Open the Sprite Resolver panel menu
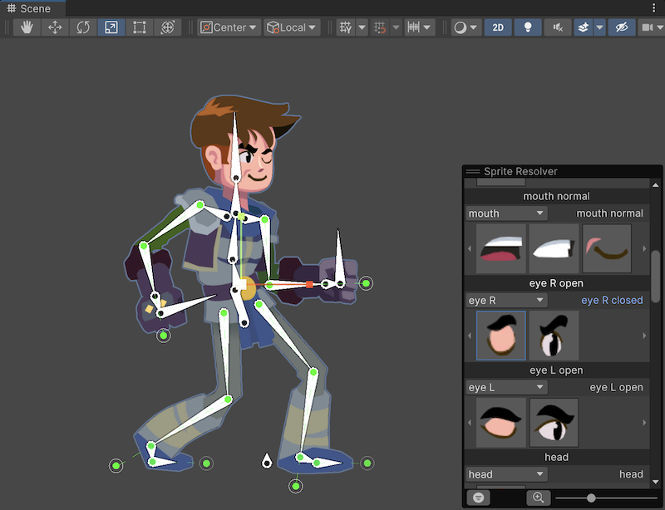Viewport: 665px width, 510px height. tap(473, 171)
